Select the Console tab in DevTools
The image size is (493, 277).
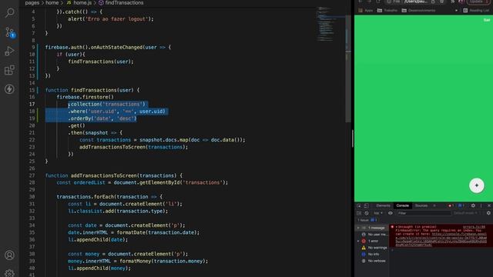pyautogui.click(x=402, y=205)
